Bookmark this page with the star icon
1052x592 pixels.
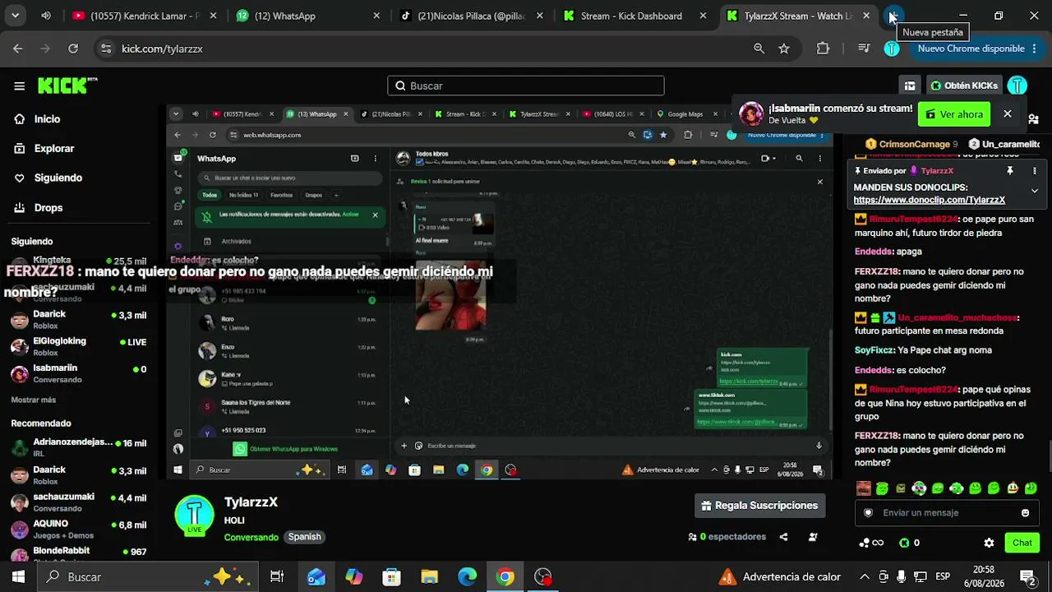coord(784,49)
